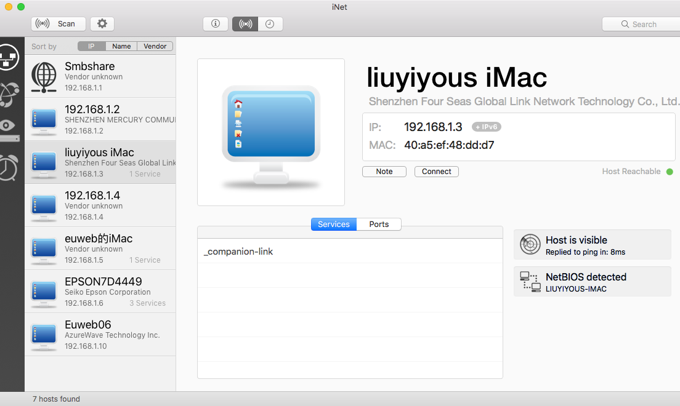The width and height of the screenshot is (680, 406).
Task: Click Seiko Epson Corporation vendor text
Action: coord(108,292)
